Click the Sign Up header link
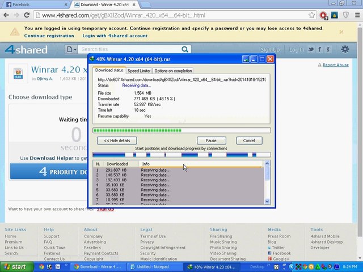The image size is (363, 272). (x=270, y=49)
